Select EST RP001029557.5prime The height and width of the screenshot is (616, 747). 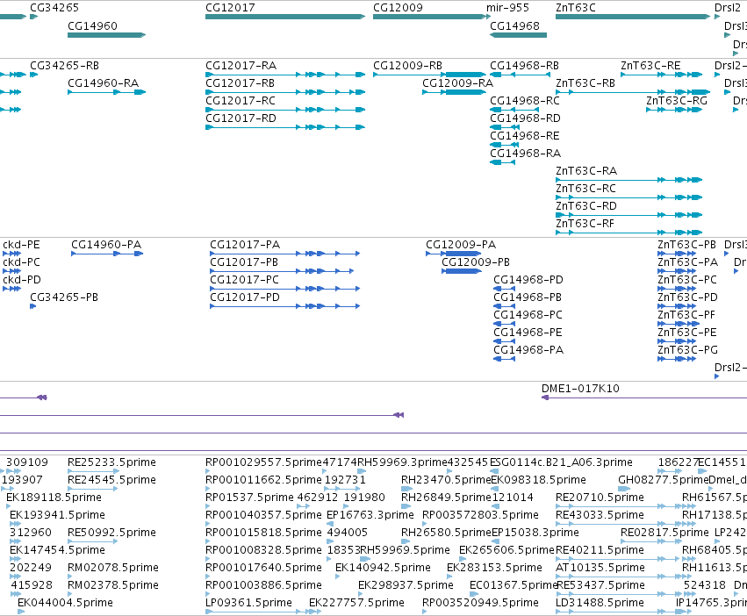(263, 462)
